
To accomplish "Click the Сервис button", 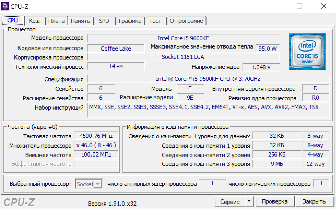I will [x=230, y=201].
